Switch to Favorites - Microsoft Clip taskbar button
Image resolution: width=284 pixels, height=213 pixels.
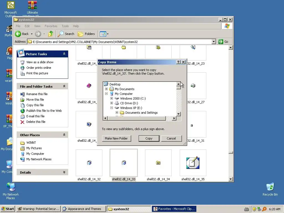174,209
